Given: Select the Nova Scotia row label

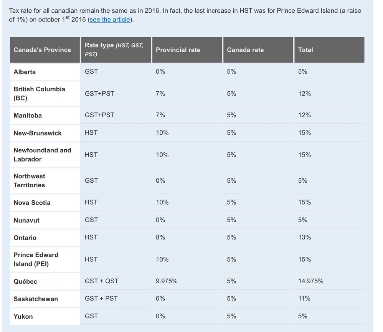Looking at the screenshot, I should click(x=32, y=203).
